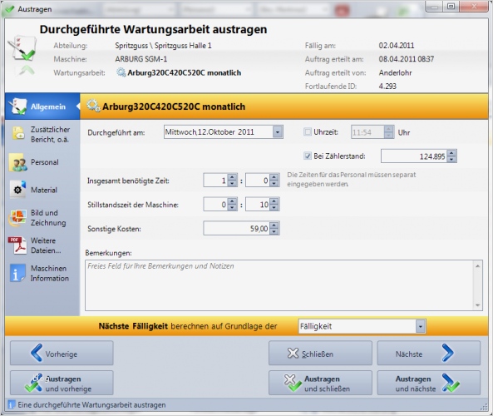This screenshot has width=493, height=416.
Task: Open the Durchgeführt am date dropdown
Action: tap(278, 131)
